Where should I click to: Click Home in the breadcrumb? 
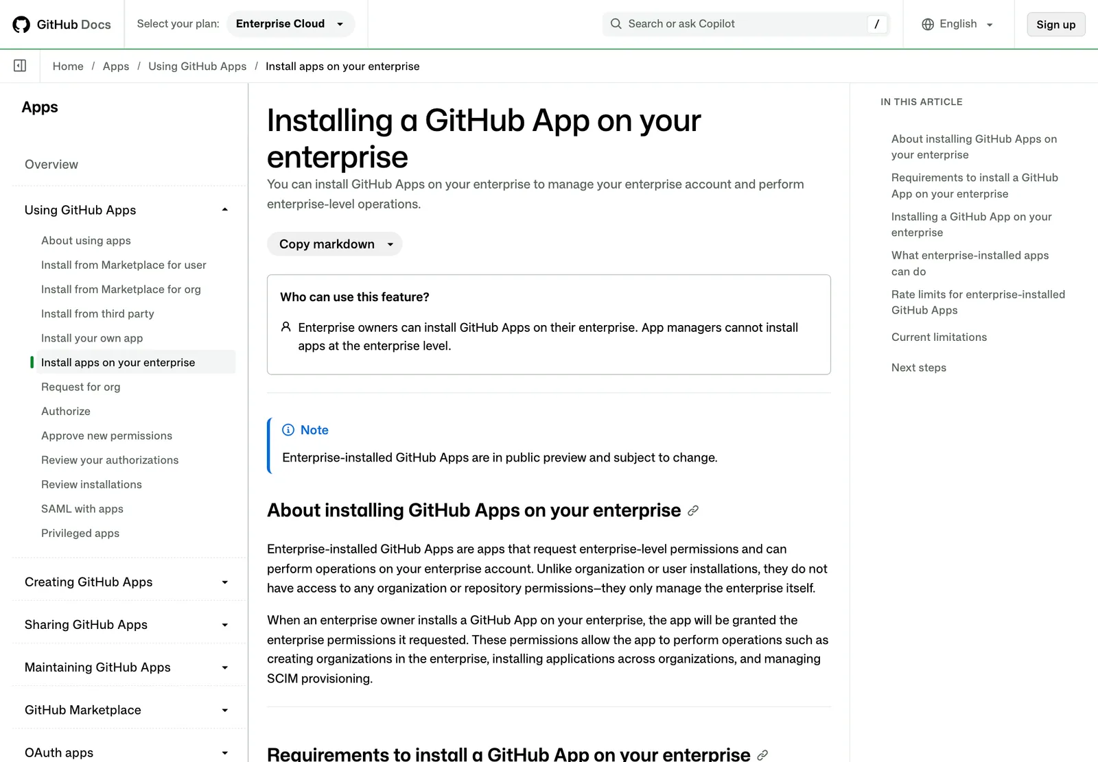click(68, 66)
